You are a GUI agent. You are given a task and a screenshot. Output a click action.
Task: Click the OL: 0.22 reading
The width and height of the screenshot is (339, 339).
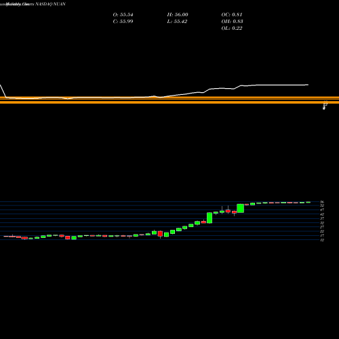click(x=232, y=28)
